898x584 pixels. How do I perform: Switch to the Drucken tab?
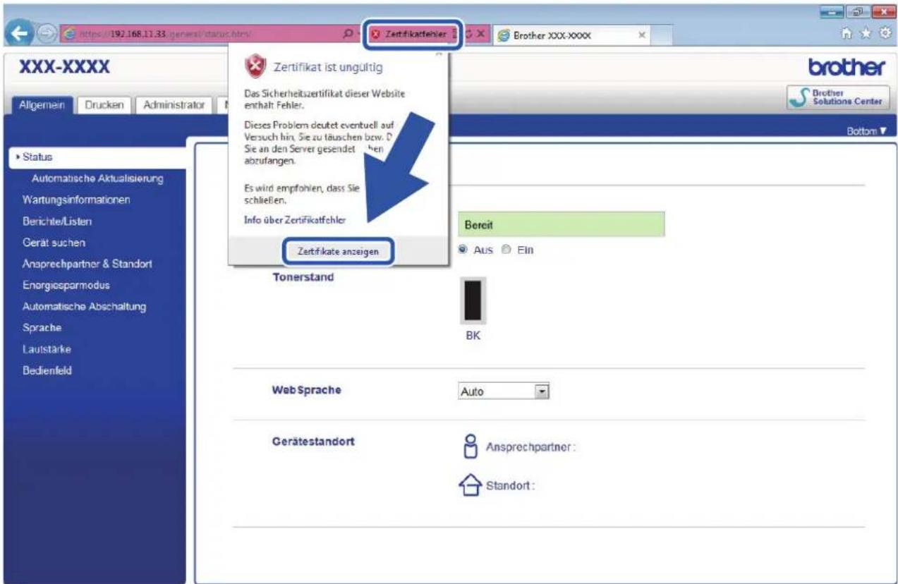tap(104, 104)
